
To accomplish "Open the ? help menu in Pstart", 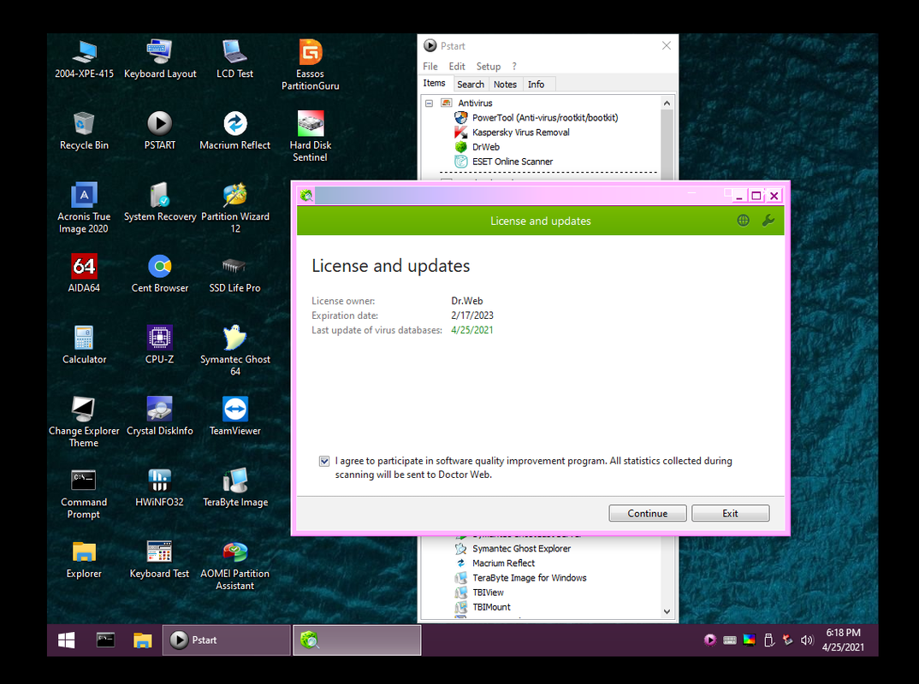I will pyautogui.click(x=514, y=66).
